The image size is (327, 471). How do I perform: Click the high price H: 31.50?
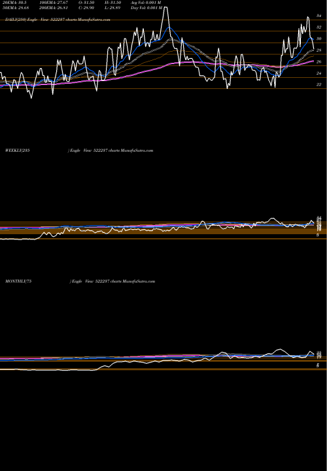[x=114, y=3]
